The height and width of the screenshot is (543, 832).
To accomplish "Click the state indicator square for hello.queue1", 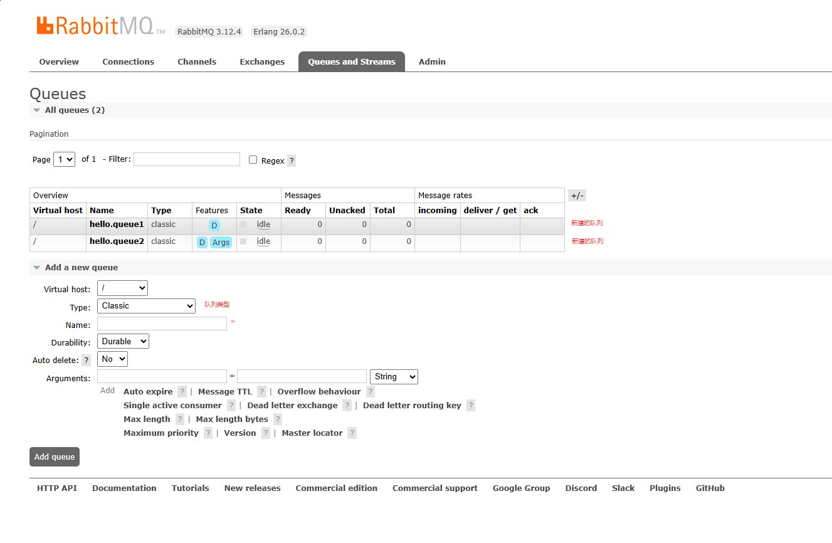I will (243, 224).
